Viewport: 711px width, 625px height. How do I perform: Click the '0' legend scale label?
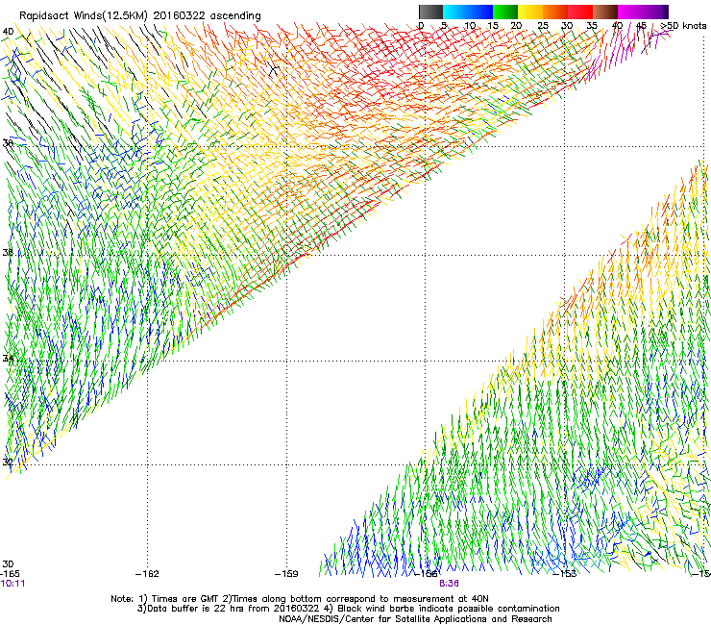[421, 26]
